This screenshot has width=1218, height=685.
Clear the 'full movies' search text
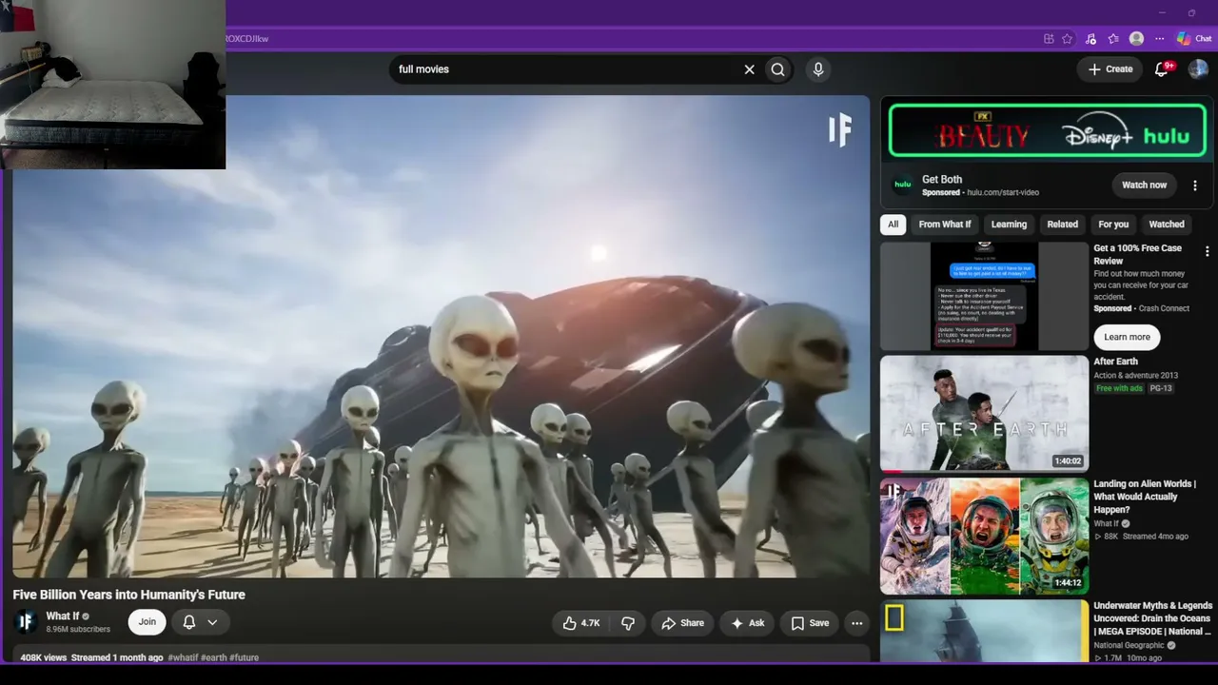tap(749, 69)
